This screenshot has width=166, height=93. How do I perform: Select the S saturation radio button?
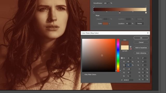(x=122, y=61)
